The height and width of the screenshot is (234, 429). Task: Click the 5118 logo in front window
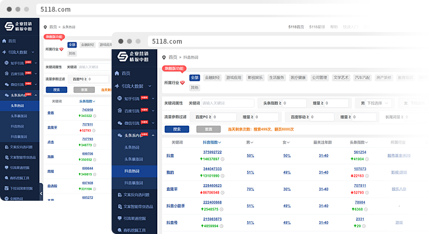[x=123, y=57]
